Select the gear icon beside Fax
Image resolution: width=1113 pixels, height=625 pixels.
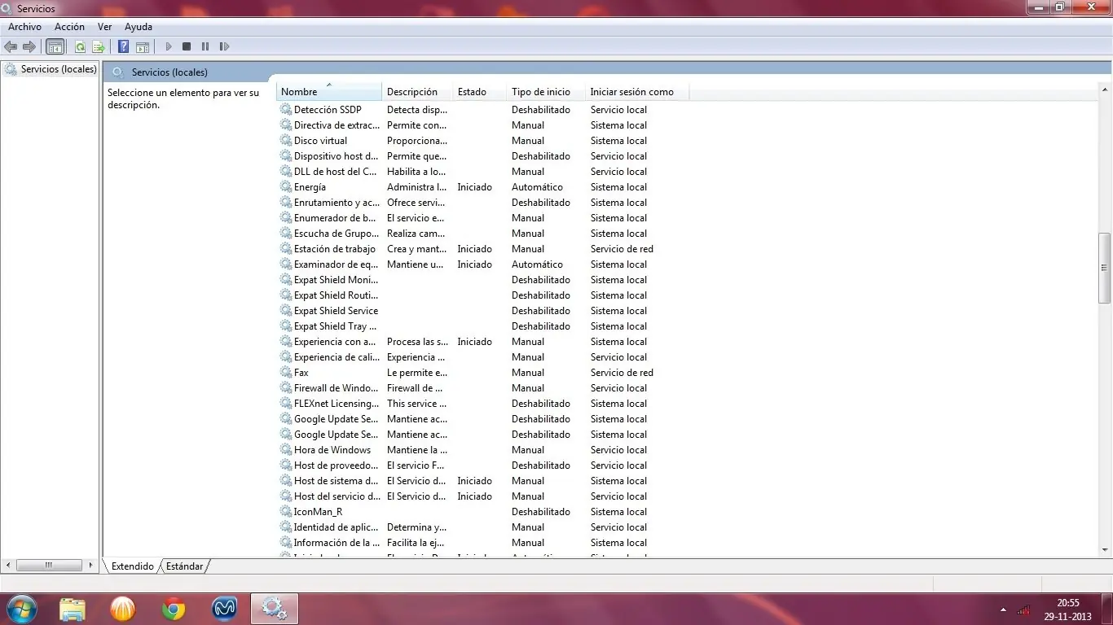pyautogui.click(x=286, y=372)
